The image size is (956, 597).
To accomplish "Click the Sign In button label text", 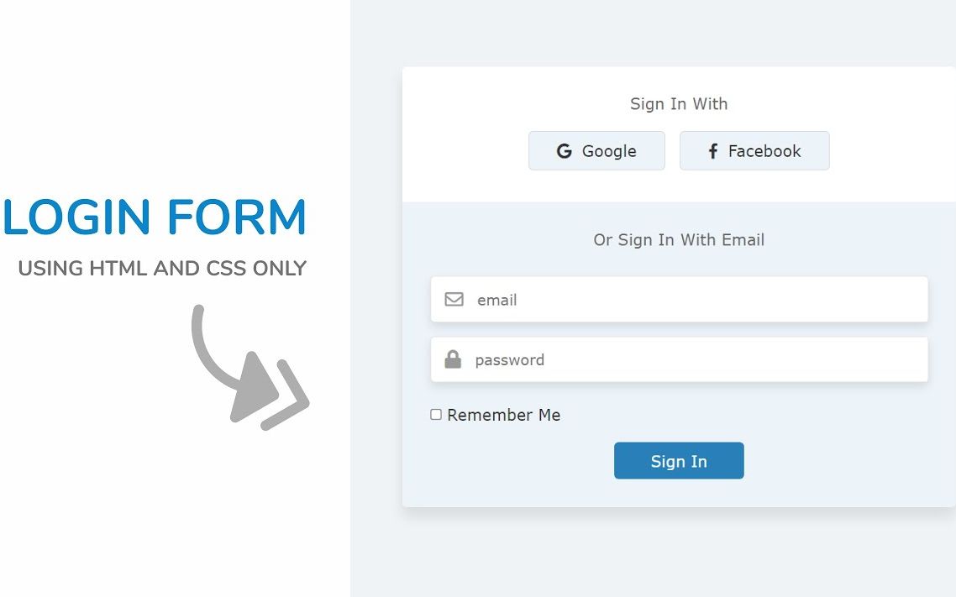I will click(x=679, y=462).
